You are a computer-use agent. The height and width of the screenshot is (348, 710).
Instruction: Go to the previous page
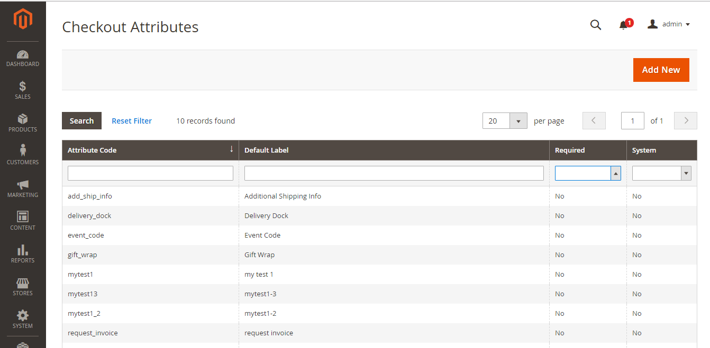click(594, 121)
